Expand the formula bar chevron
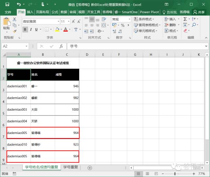This screenshot has width=210, height=177. [206, 46]
